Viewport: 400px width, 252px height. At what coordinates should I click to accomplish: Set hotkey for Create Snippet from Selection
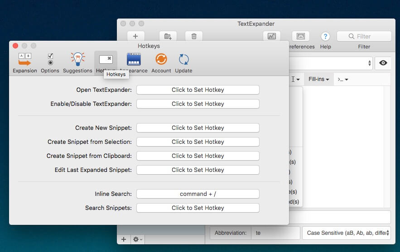coord(198,142)
